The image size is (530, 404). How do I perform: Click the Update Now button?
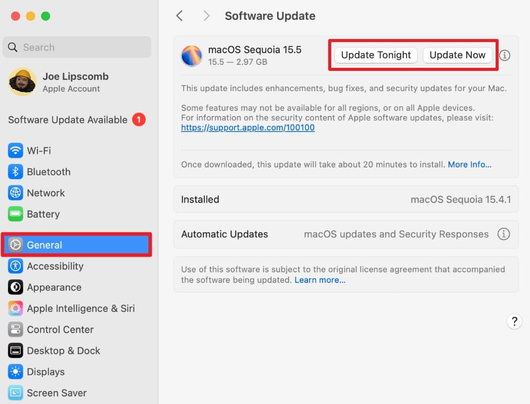[x=458, y=55]
